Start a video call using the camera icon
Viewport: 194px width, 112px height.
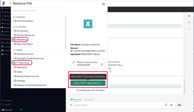click(x=189, y=16)
